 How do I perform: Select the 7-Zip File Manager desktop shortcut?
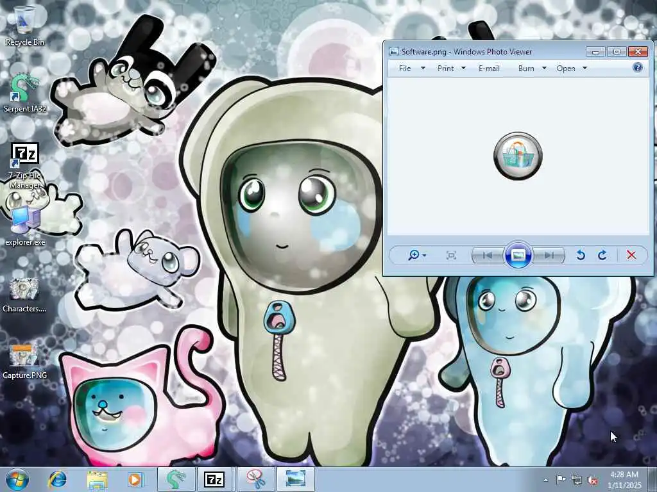point(25,165)
